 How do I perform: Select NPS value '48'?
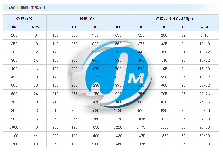pos(36,144)
